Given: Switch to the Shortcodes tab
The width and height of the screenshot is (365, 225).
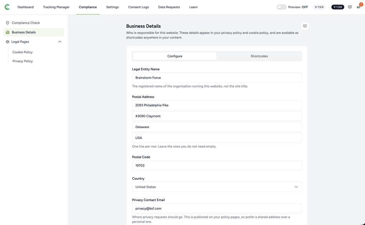Looking at the screenshot, I should (259, 56).
